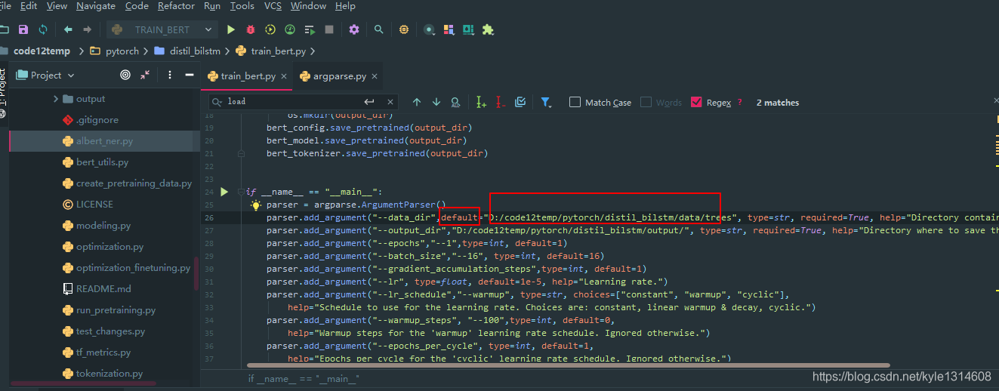Clear the search field with X
This screenshot has width=999, height=391.
point(390,101)
